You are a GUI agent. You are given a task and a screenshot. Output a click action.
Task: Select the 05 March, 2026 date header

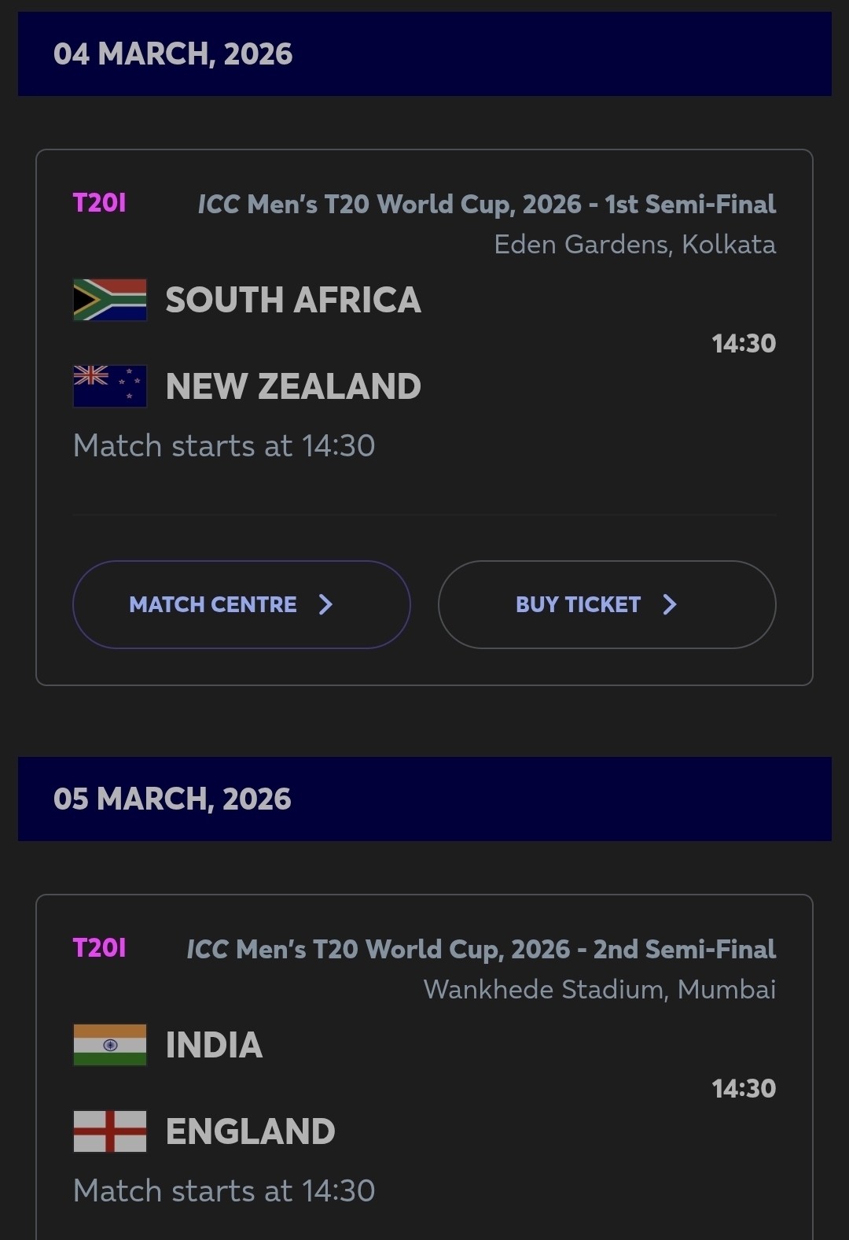[172, 799]
